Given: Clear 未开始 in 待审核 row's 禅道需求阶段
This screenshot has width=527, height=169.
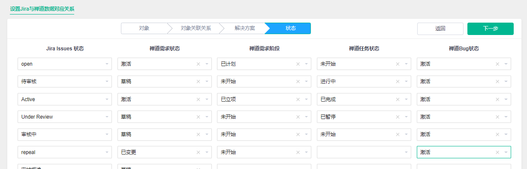Looking at the screenshot, I should [298, 82].
